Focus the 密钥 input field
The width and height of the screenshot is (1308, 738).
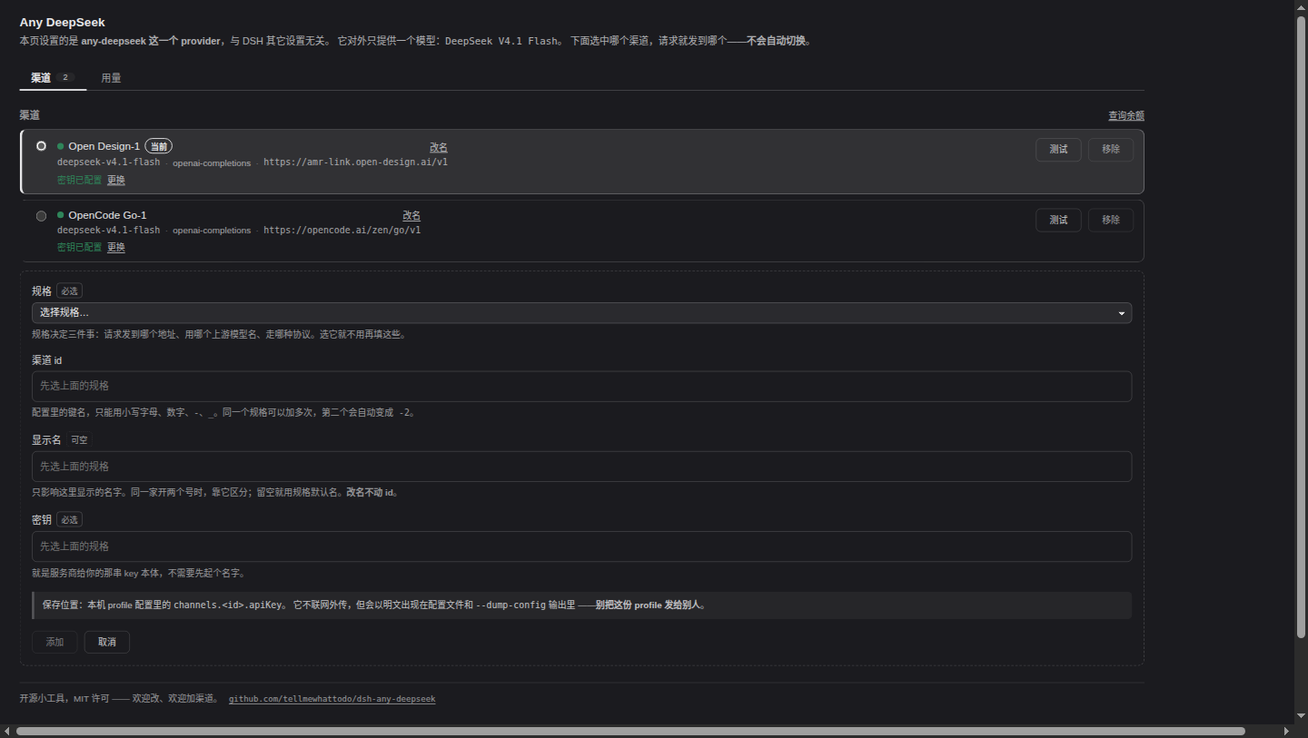(x=581, y=546)
